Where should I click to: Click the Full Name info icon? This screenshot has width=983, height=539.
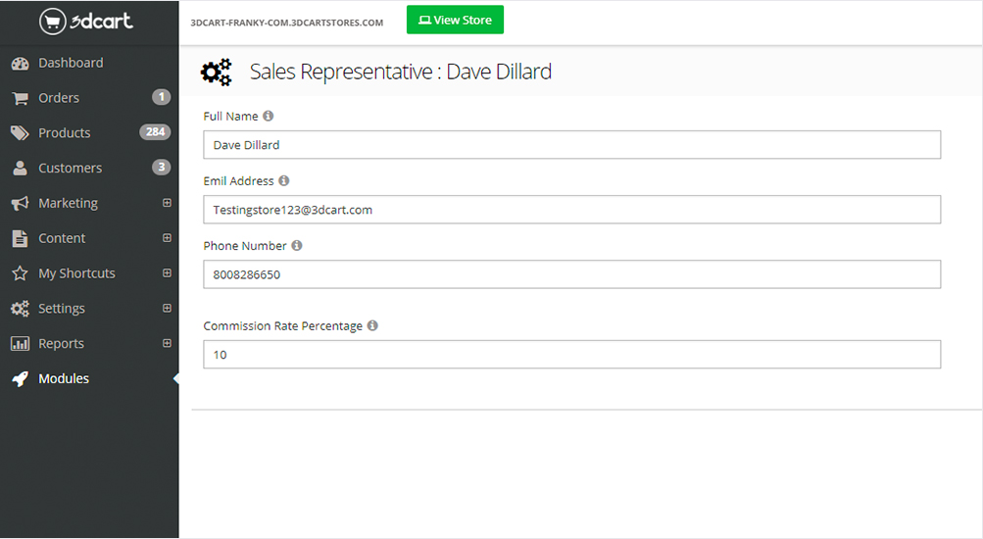269,116
